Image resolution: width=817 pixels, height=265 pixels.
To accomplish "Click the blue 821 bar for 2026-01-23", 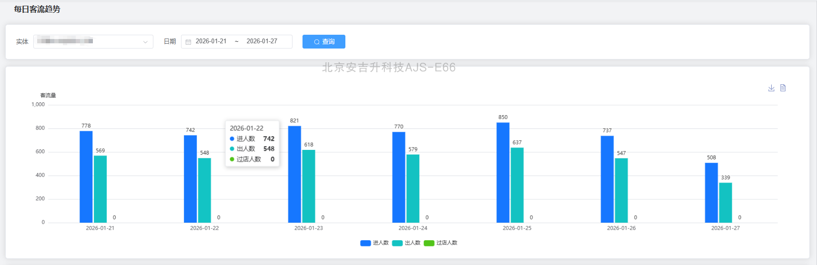I will pos(294,174).
